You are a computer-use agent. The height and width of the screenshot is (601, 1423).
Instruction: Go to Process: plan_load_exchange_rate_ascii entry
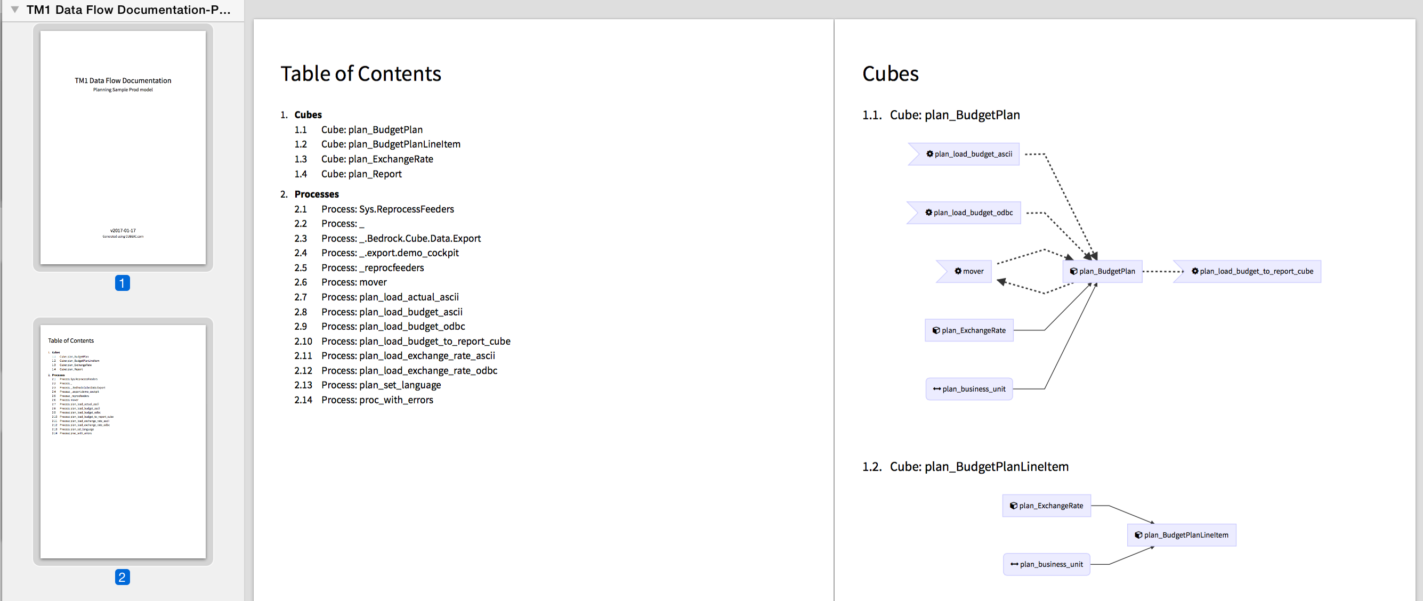[x=408, y=356]
